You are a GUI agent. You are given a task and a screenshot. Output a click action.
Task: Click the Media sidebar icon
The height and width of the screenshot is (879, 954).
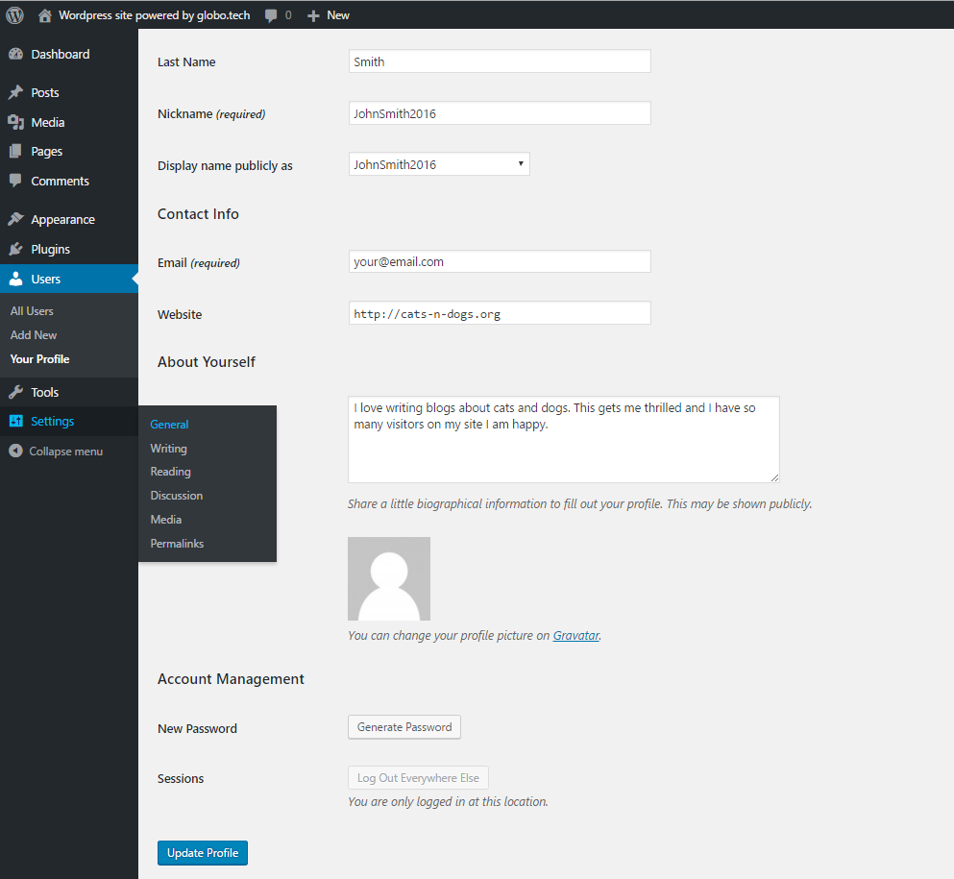coord(15,122)
